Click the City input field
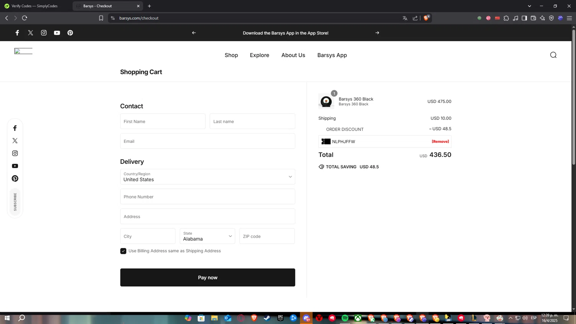The image size is (576, 324). click(x=148, y=236)
